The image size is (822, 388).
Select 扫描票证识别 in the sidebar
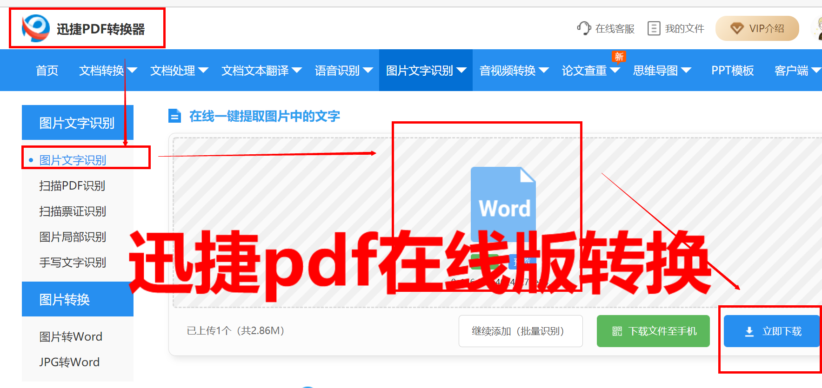73,211
